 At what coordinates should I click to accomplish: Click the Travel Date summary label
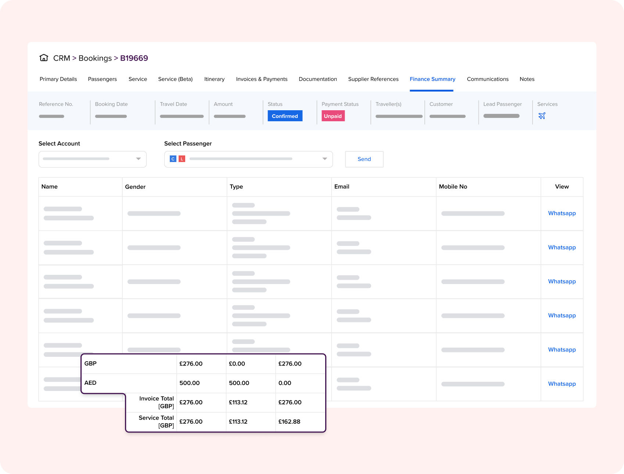(173, 104)
